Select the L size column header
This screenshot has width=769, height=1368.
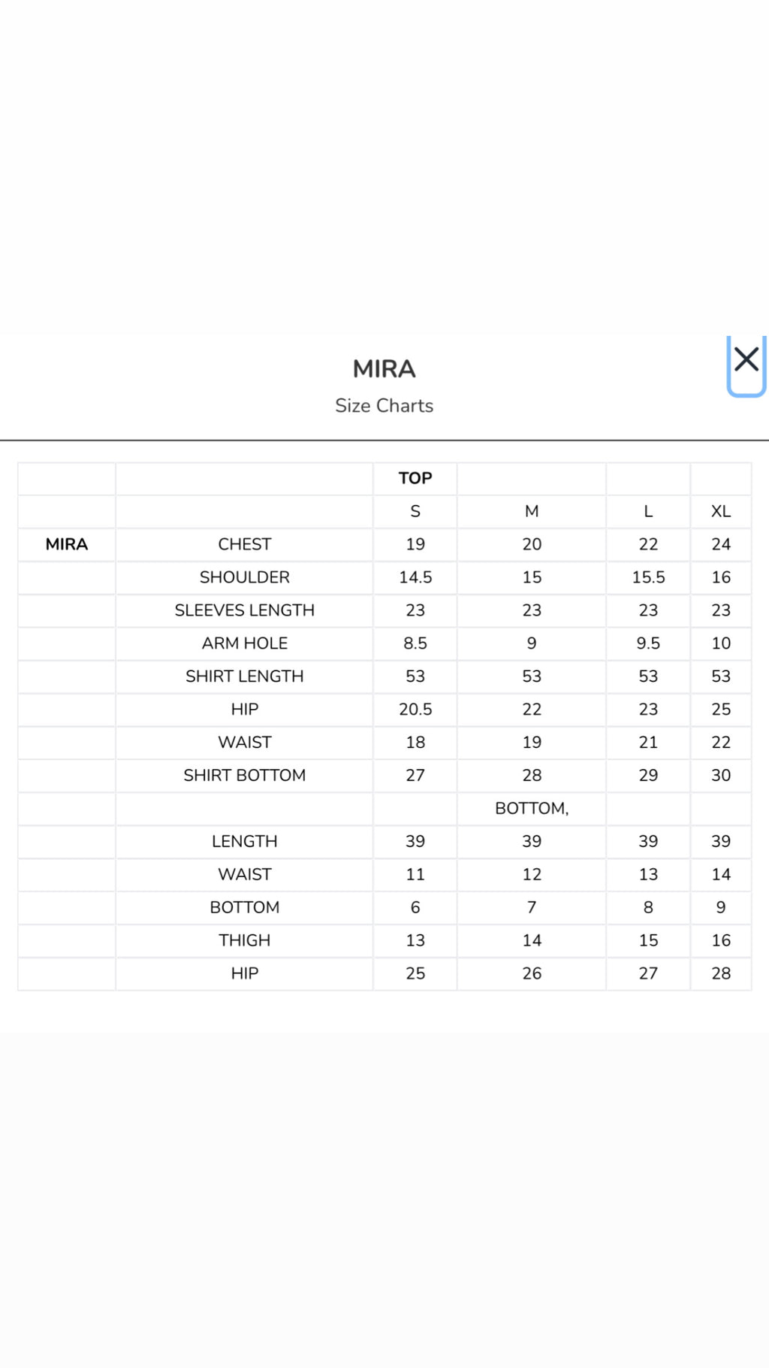click(x=648, y=511)
